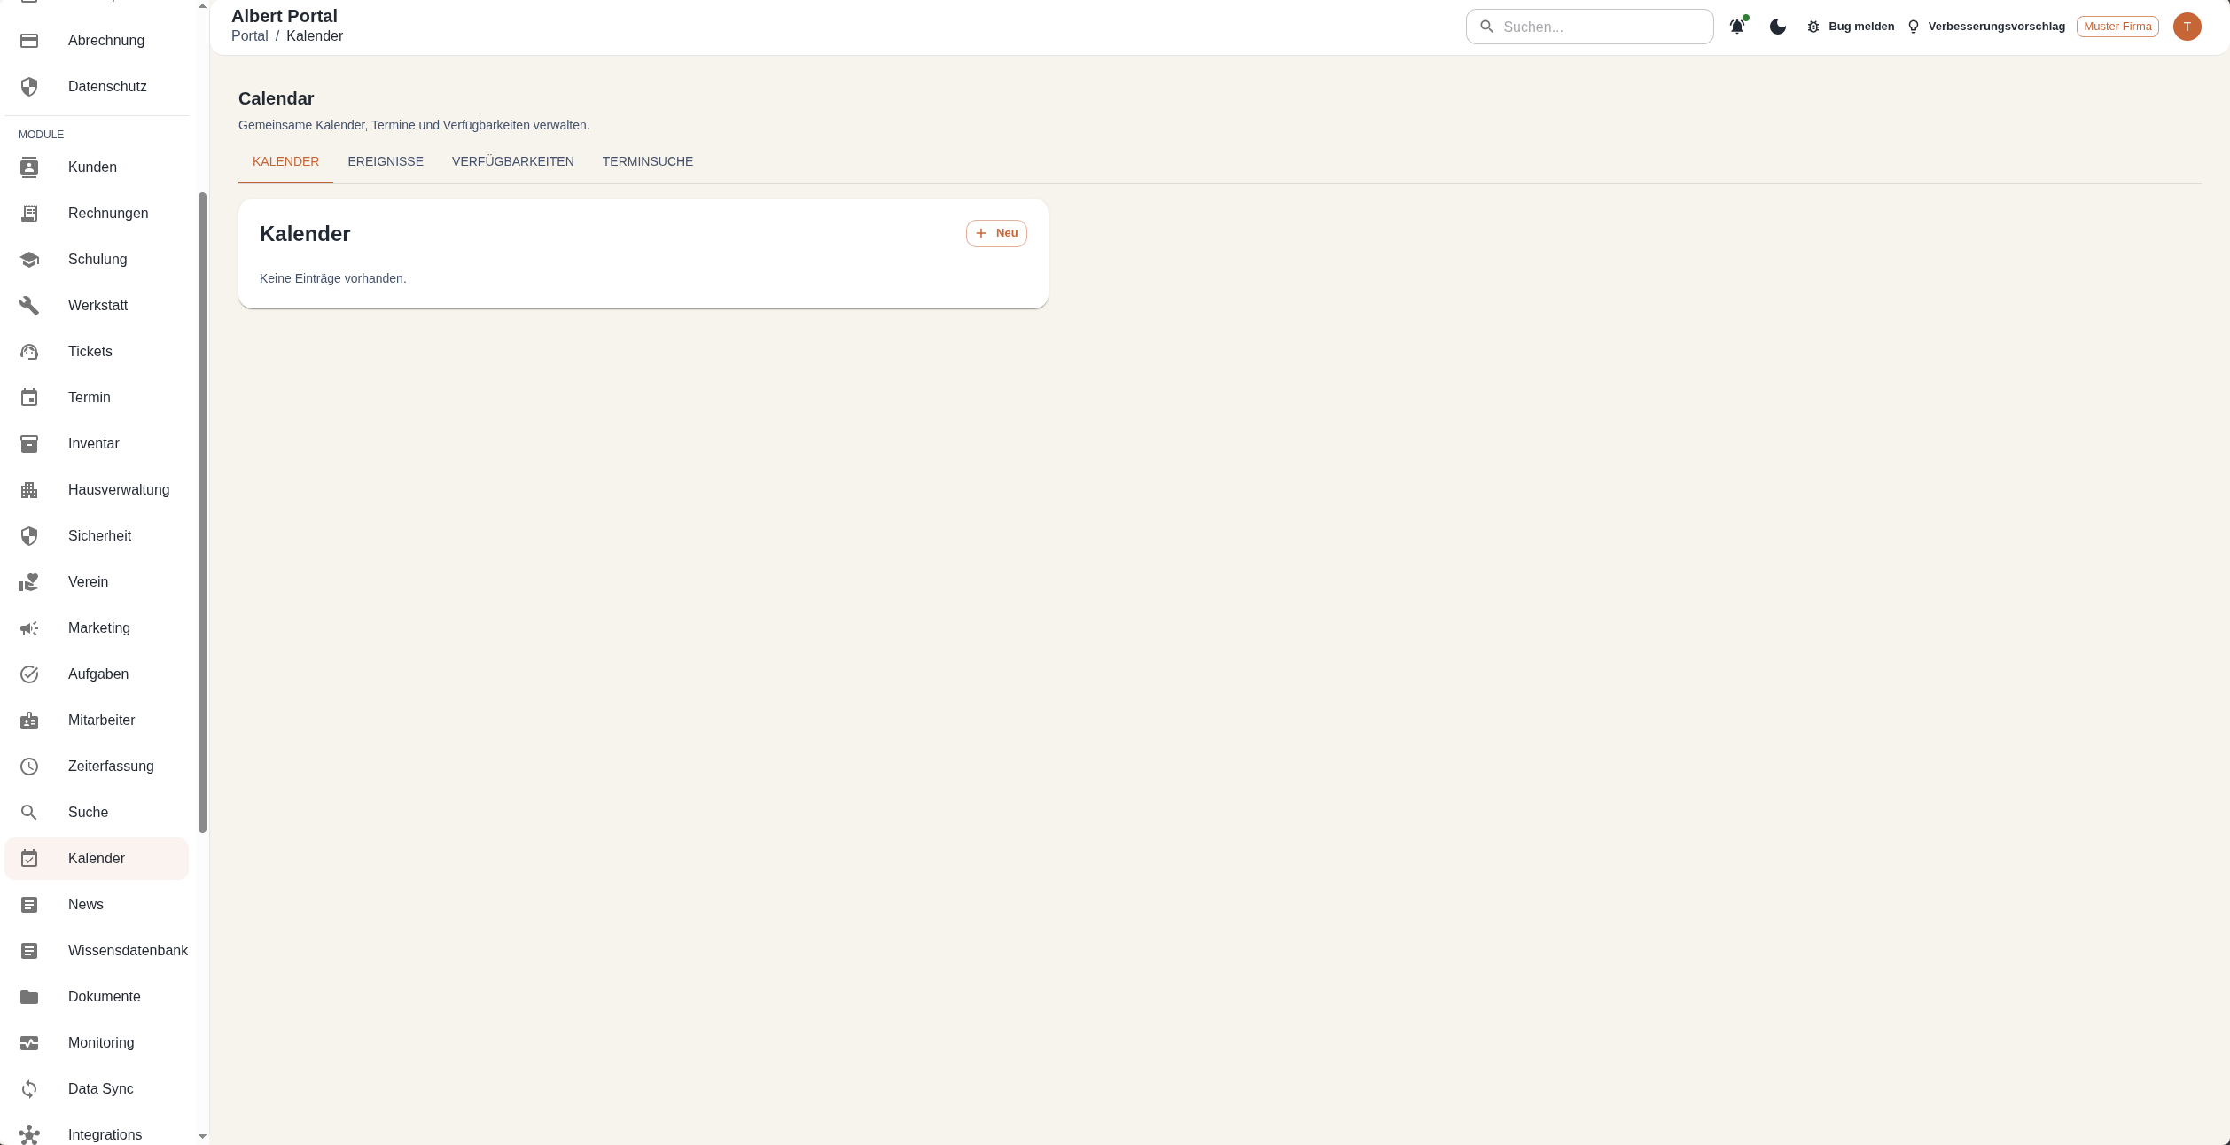Select the Schulung graduation cap icon

click(29, 260)
